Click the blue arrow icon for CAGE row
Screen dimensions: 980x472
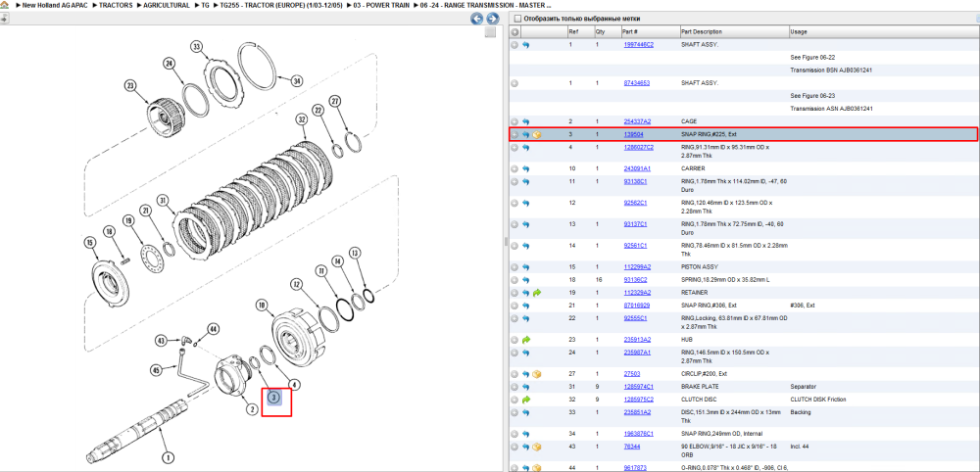pos(525,121)
